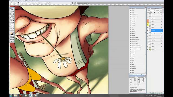
Task: Open the layer blending mode dropdown
Action: click(x=151, y=10)
